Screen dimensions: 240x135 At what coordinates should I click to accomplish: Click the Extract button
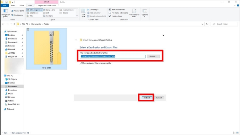147,98
